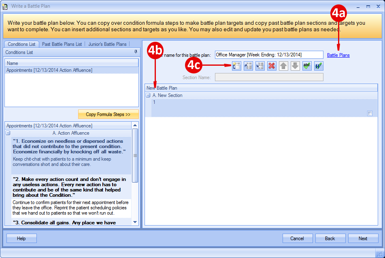The width and height of the screenshot is (385, 258).
Task: Click the Cancel button
Action: point(297,238)
